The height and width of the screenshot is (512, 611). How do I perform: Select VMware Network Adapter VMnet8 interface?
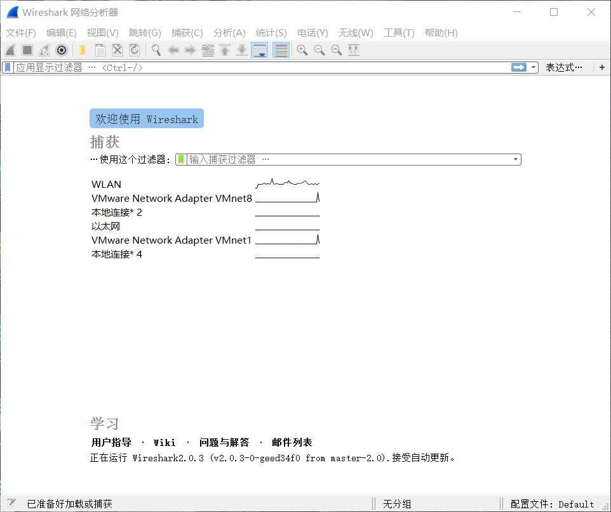click(172, 198)
